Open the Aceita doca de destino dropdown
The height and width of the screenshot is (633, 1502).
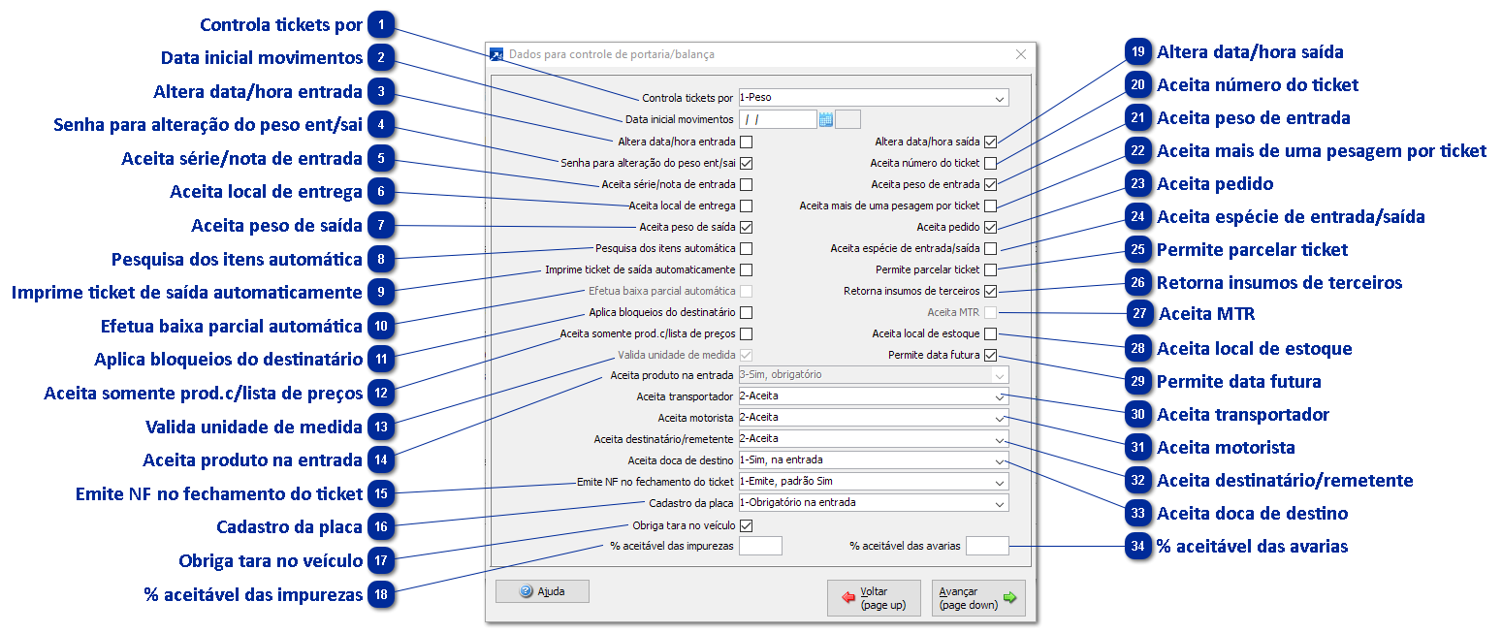click(1000, 459)
